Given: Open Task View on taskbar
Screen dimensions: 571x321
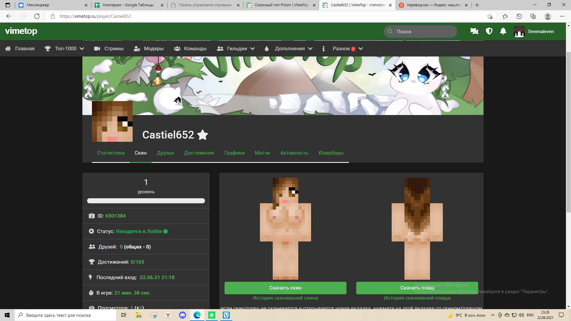Looking at the screenshot, I should (x=124, y=315).
